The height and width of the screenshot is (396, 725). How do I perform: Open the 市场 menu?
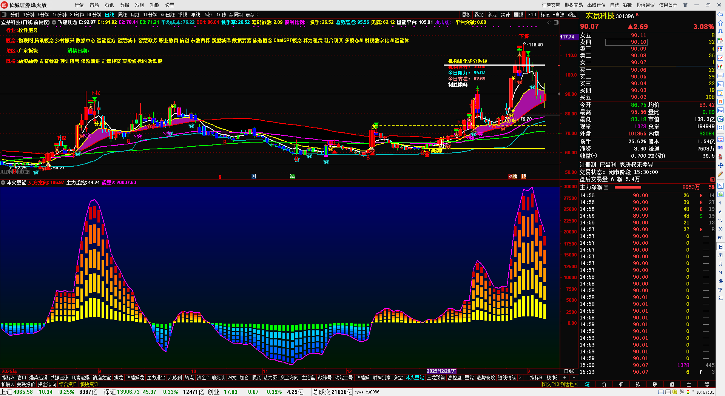tap(94, 5)
